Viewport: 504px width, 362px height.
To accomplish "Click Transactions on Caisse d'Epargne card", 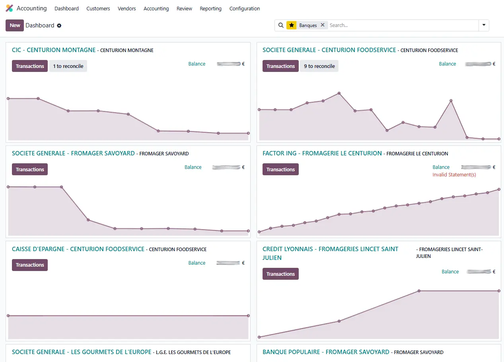I will tap(30, 265).
